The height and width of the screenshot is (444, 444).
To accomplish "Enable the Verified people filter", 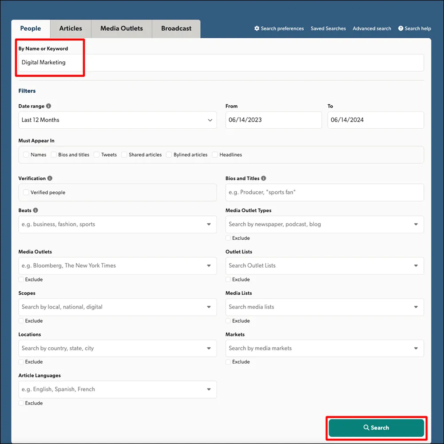I will (26, 192).
